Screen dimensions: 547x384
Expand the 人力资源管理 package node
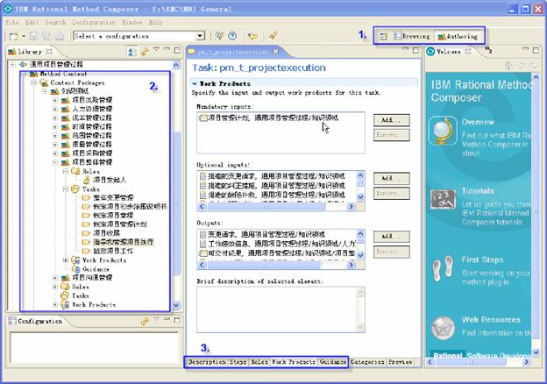54,110
